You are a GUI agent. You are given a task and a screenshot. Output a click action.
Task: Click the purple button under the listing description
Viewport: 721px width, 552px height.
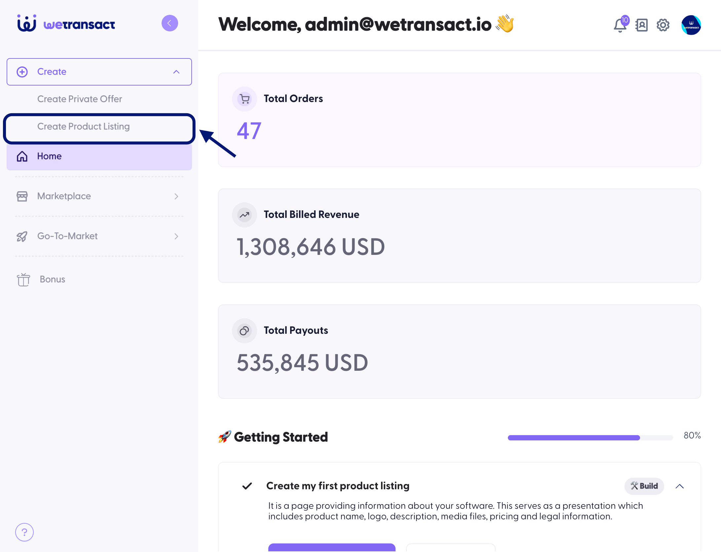tap(332, 547)
